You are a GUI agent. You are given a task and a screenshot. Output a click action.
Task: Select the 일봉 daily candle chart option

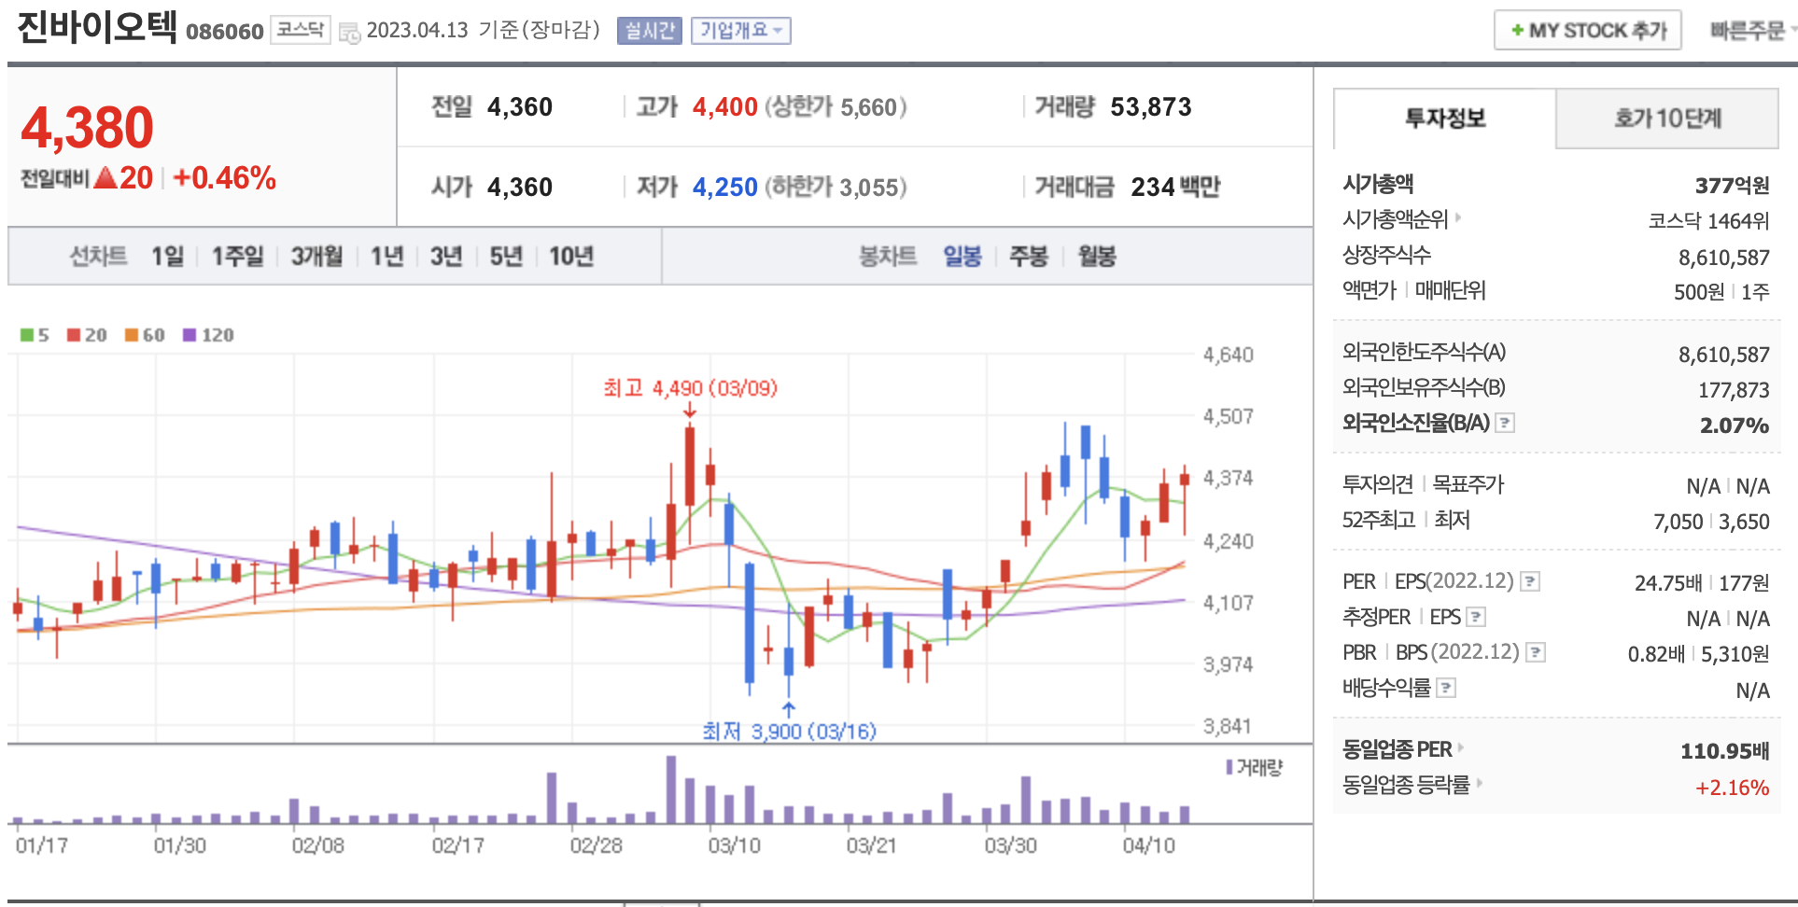(962, 257)
